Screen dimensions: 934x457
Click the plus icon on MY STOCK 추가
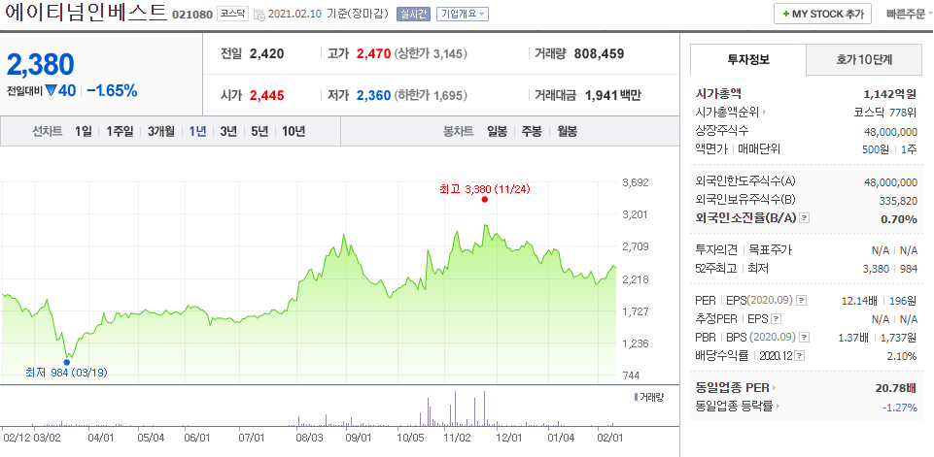[x=786, y=14]
